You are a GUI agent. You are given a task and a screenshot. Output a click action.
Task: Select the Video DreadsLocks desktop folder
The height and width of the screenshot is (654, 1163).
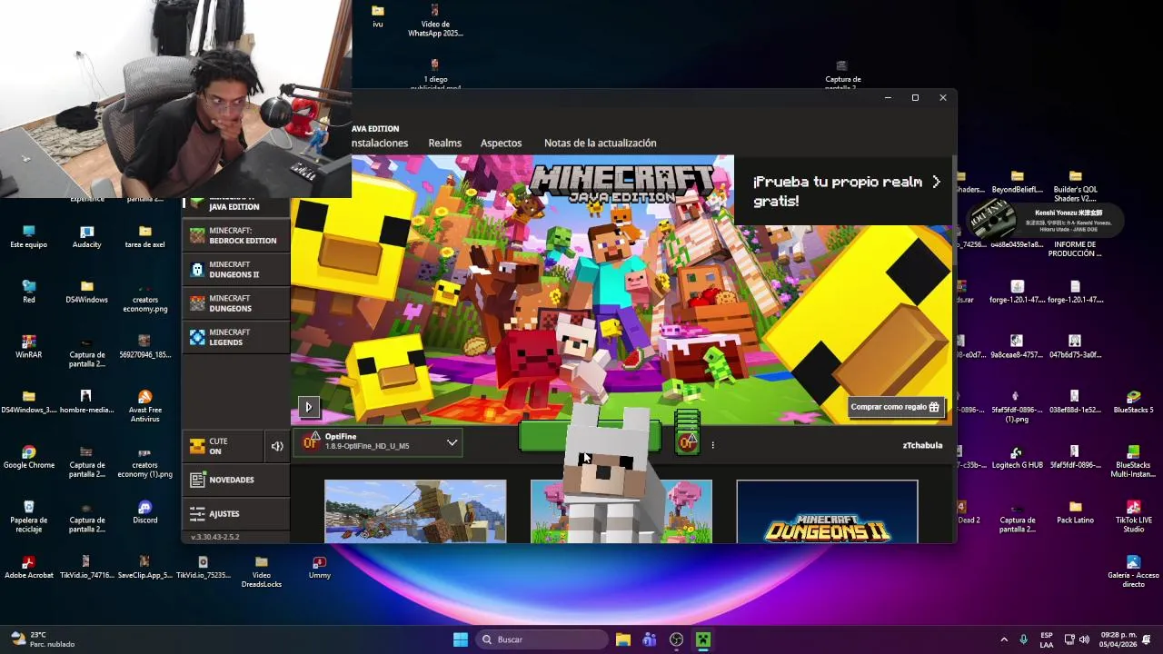coord(262,571)
